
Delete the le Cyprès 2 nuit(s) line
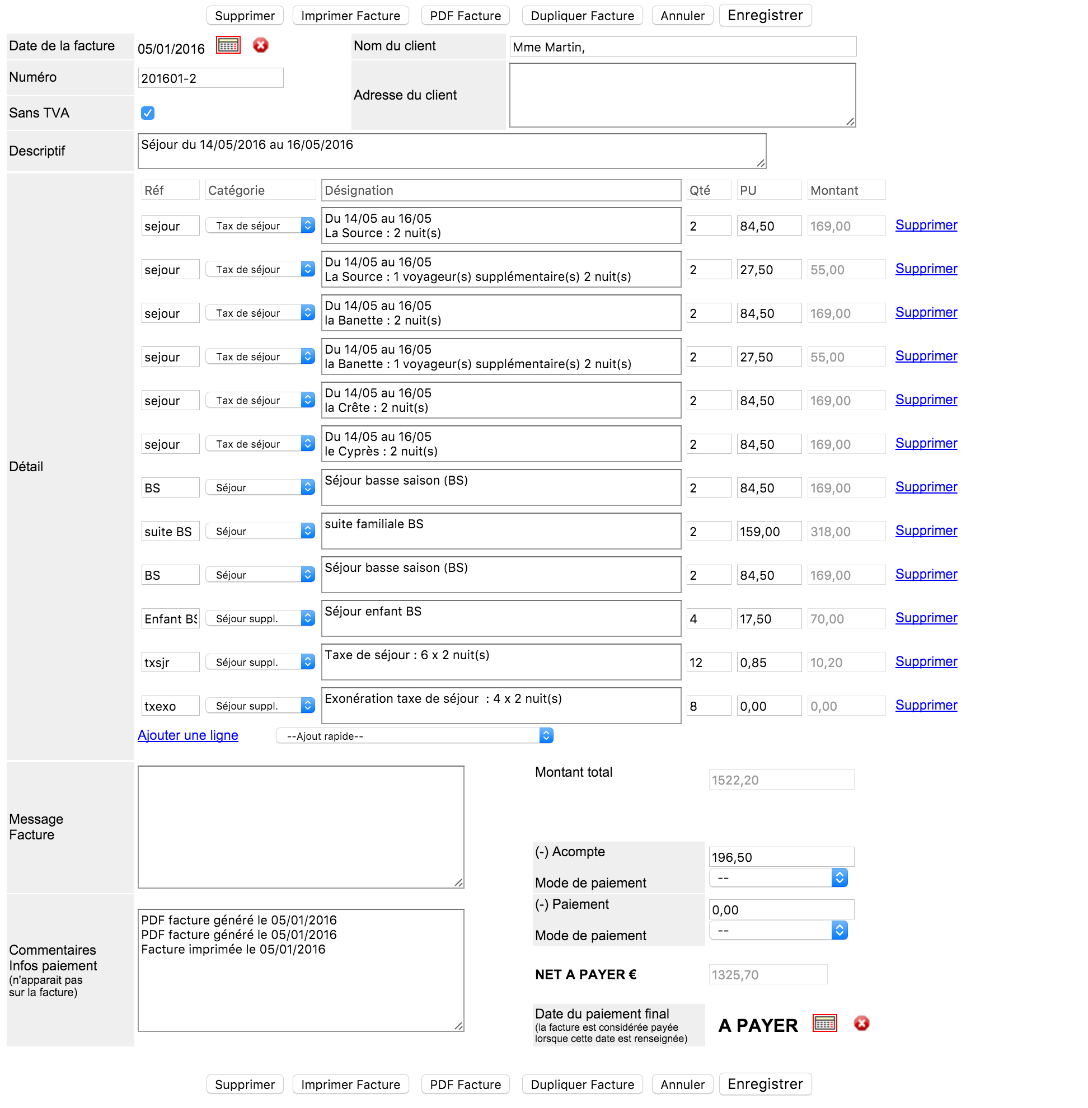pyautogui.click(x=926, y=443)
